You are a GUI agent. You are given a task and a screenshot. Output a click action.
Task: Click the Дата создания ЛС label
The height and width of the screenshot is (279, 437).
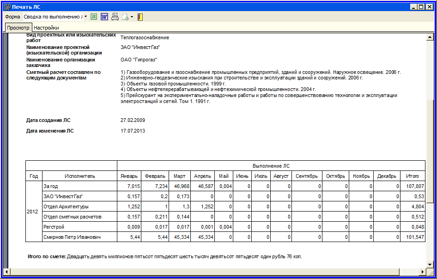click(x=49, y=121)
